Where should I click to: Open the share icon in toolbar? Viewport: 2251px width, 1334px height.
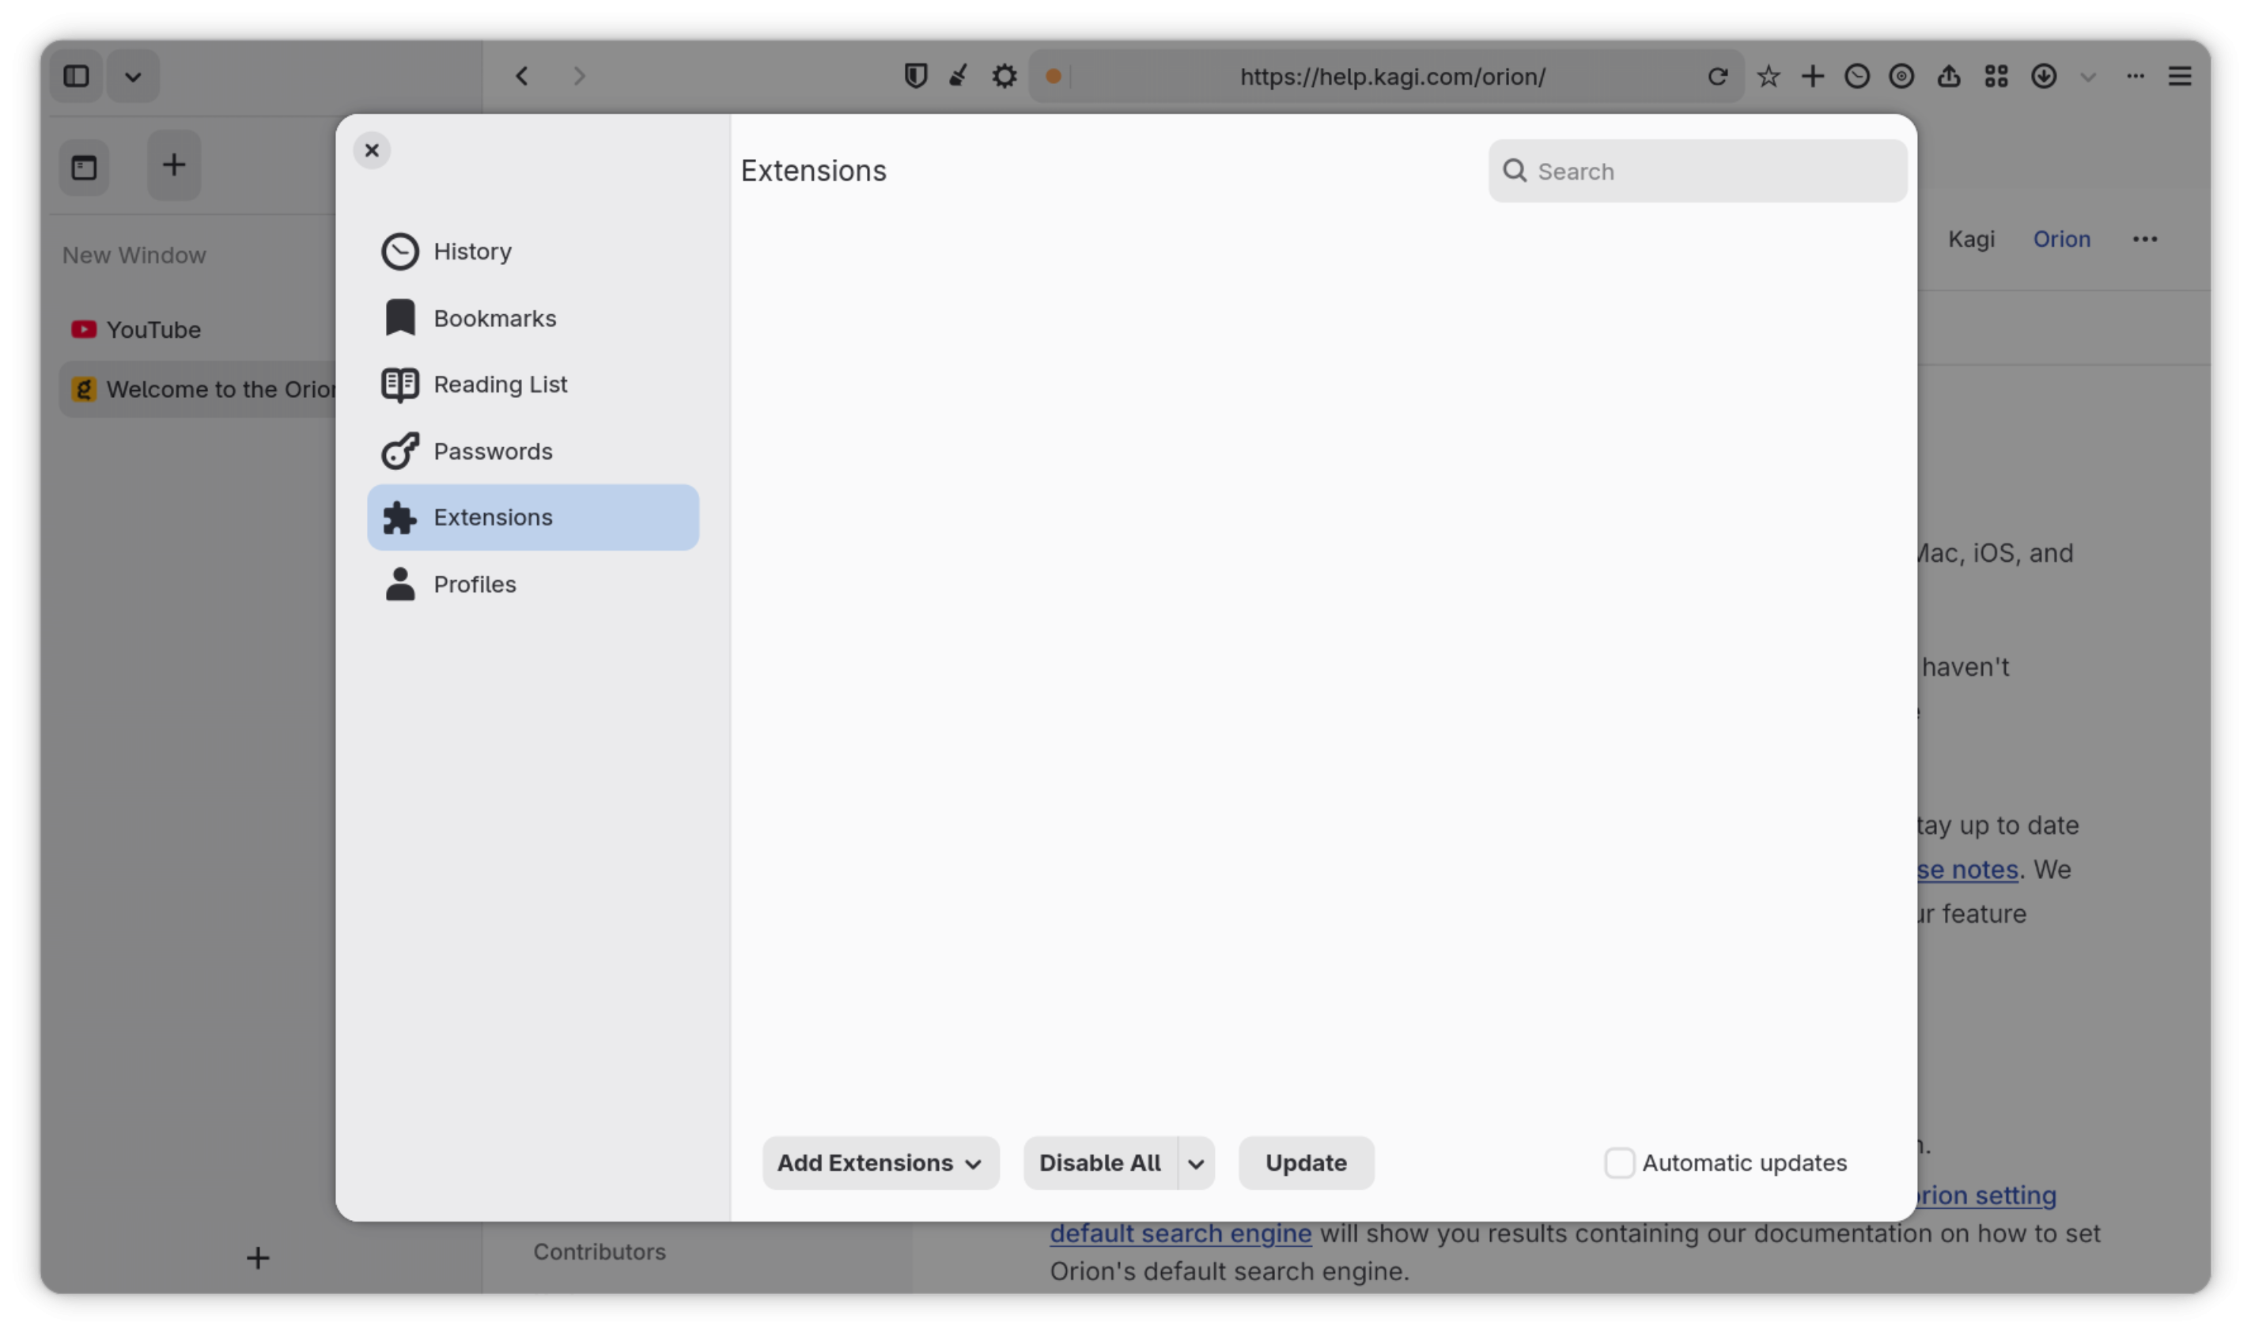(x=1948, y=77)
